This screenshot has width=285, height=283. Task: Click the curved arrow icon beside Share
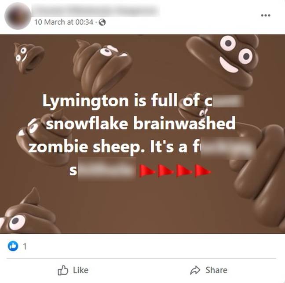click(x=195, y=270)
